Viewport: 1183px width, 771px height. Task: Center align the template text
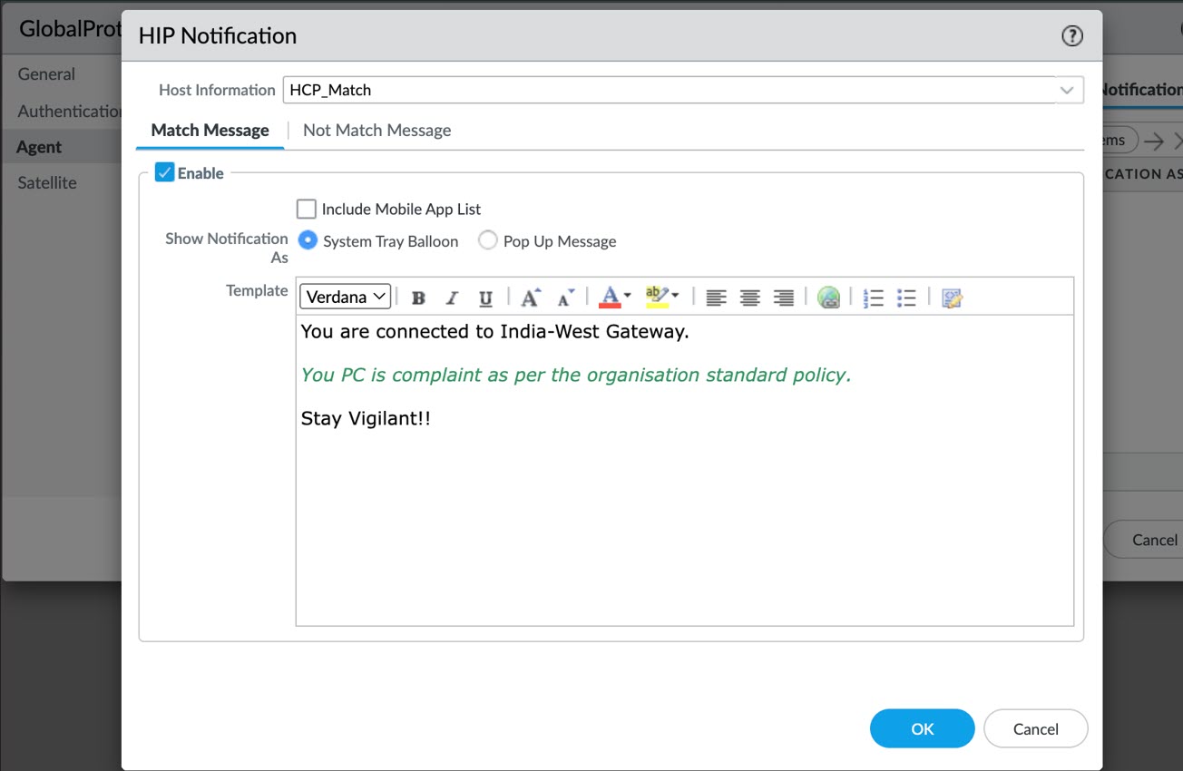click(749, 298)
